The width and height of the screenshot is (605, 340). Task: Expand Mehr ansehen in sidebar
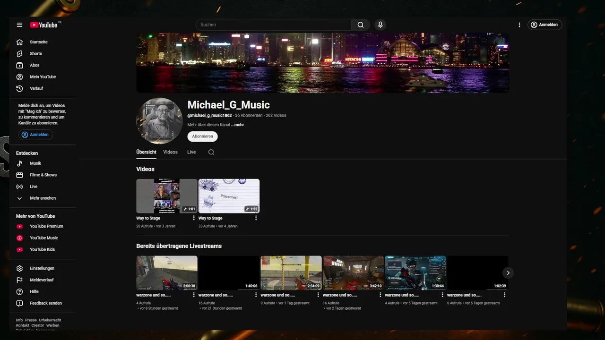point(42,198)
